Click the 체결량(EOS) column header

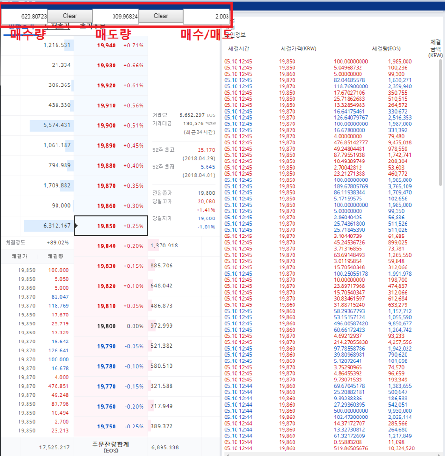386,49
